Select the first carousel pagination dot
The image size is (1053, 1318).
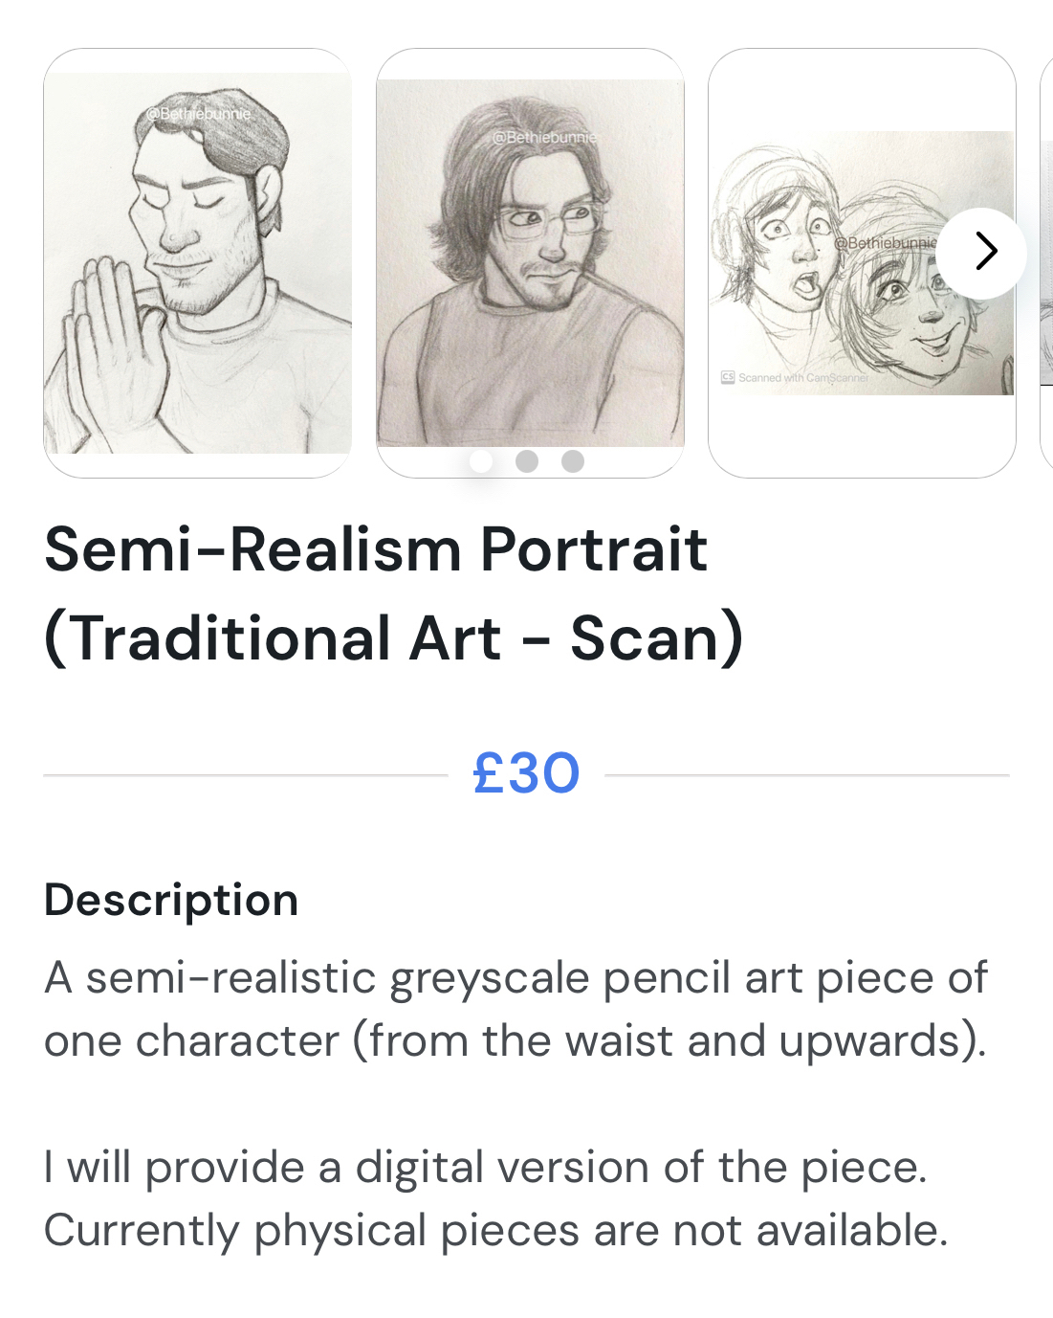(481, 461)
